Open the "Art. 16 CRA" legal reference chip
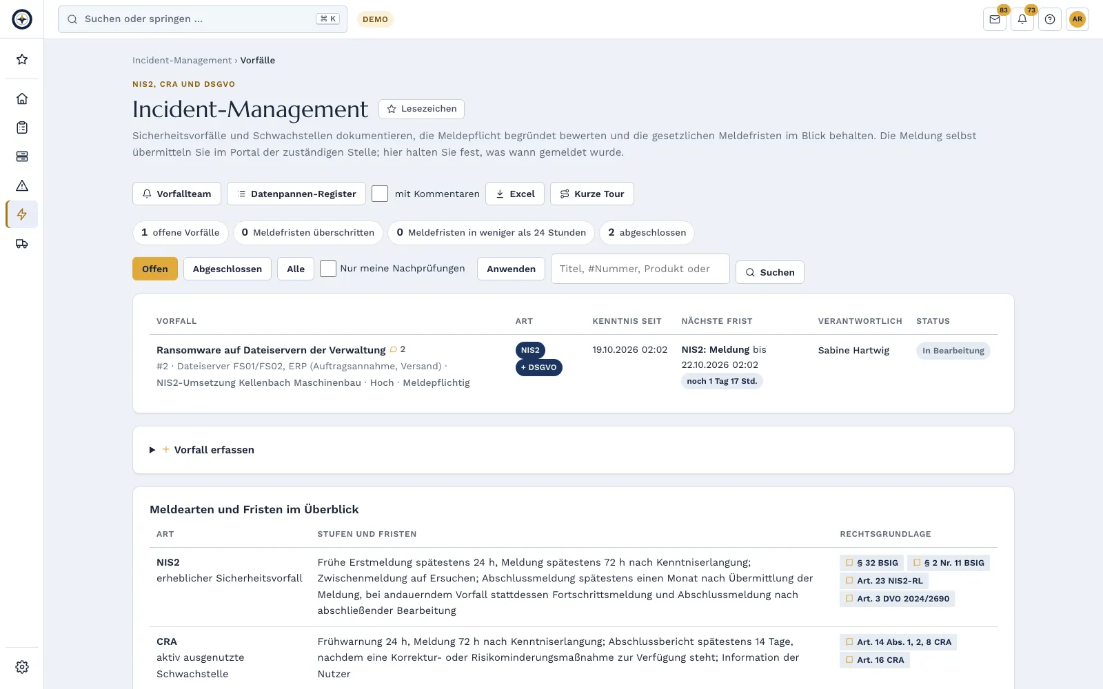Image resolution: width=1103 pixels, height=689 pixels. [x=874, y=660]
